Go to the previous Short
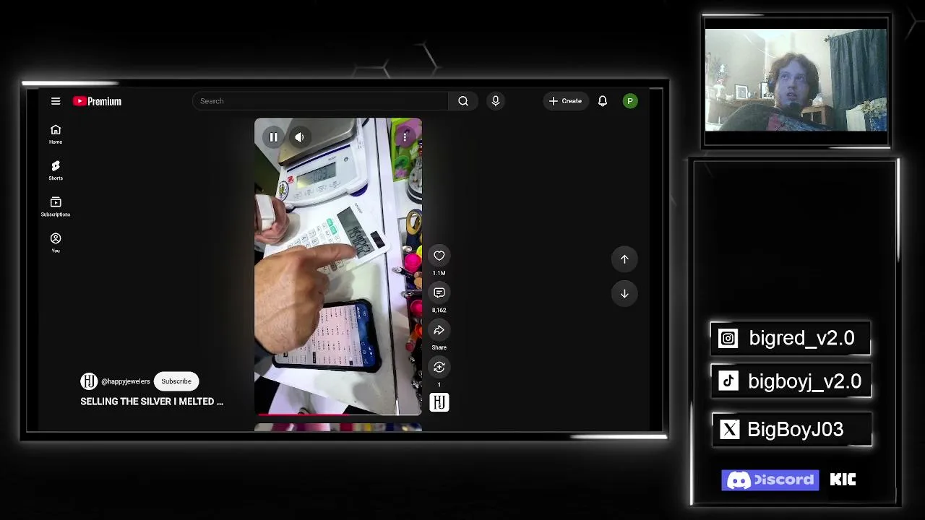This screenshot has height=520, width=925. [624, 259]
